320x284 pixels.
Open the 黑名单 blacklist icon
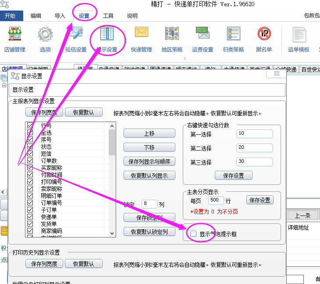coord(264,34)
